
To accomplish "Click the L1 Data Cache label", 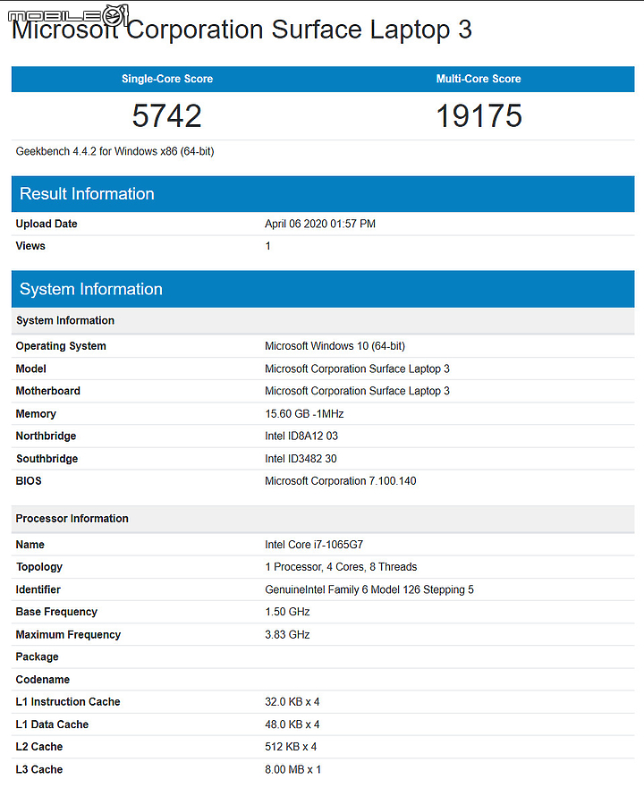I will tap(52, 724).
